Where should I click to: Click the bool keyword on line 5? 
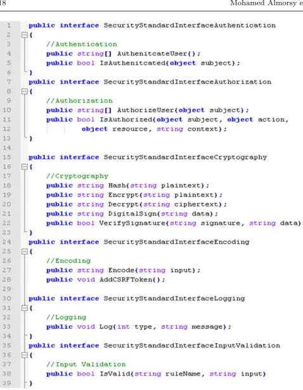point(86,63)
